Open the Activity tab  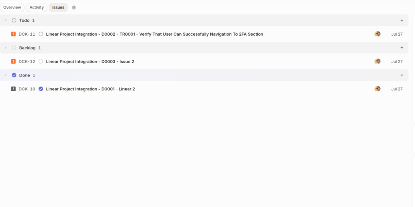pos(36,7)
